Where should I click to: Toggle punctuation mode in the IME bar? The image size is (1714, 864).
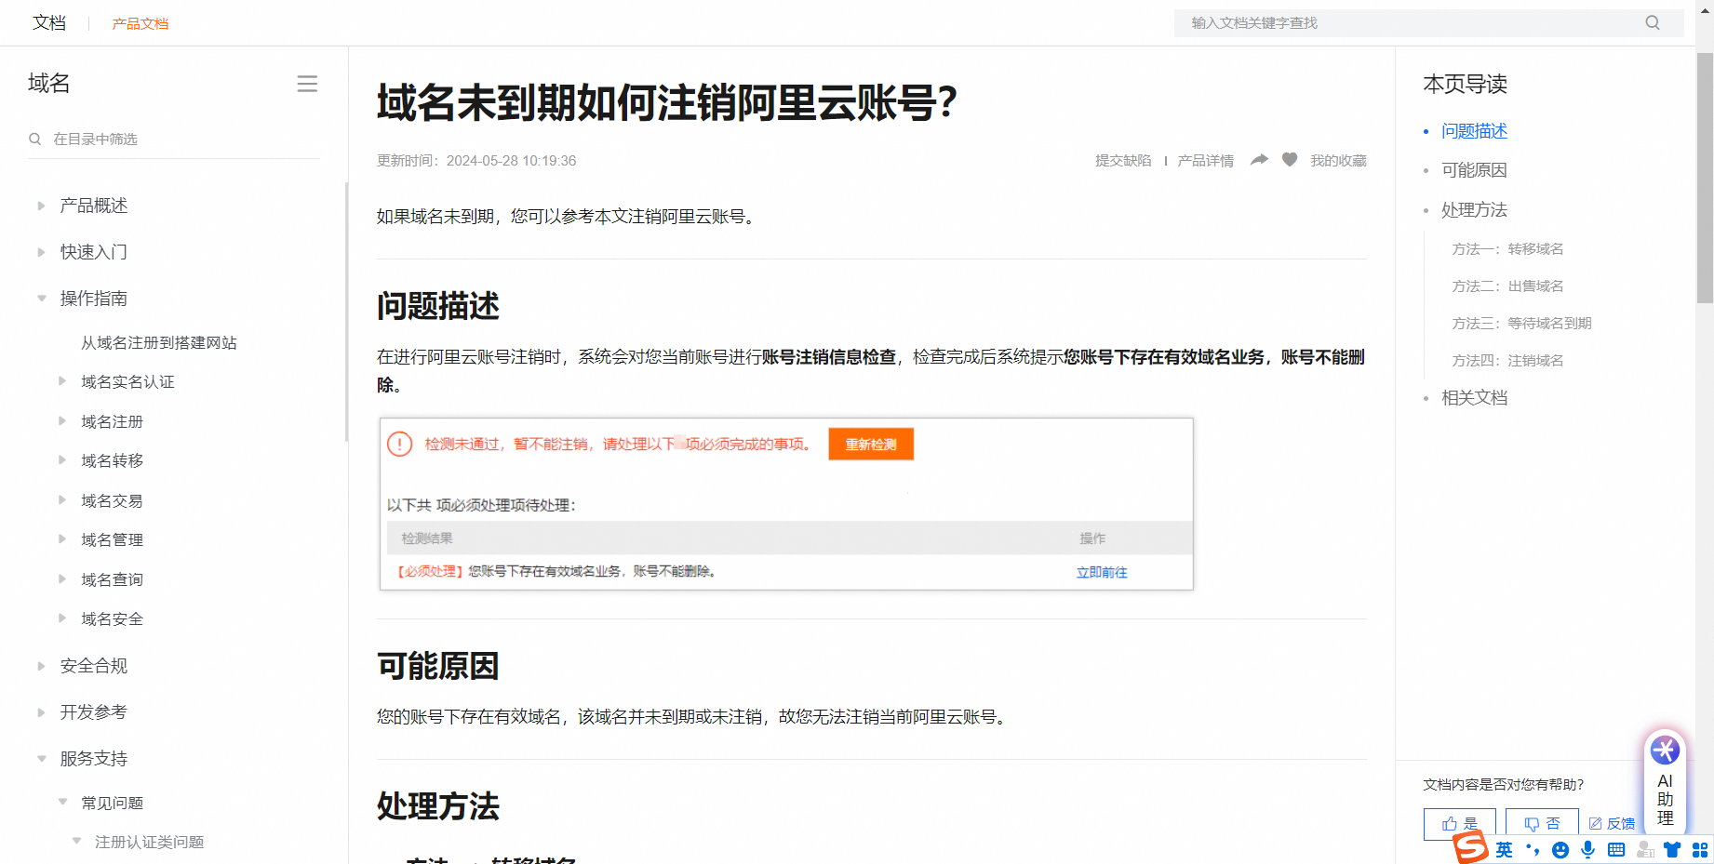point(1533,850)
